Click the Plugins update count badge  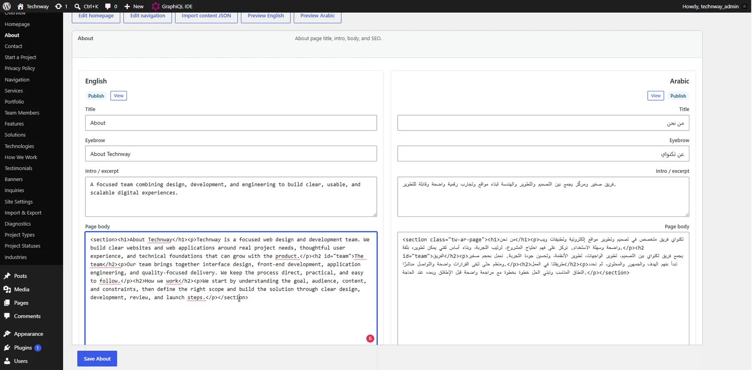38,347
